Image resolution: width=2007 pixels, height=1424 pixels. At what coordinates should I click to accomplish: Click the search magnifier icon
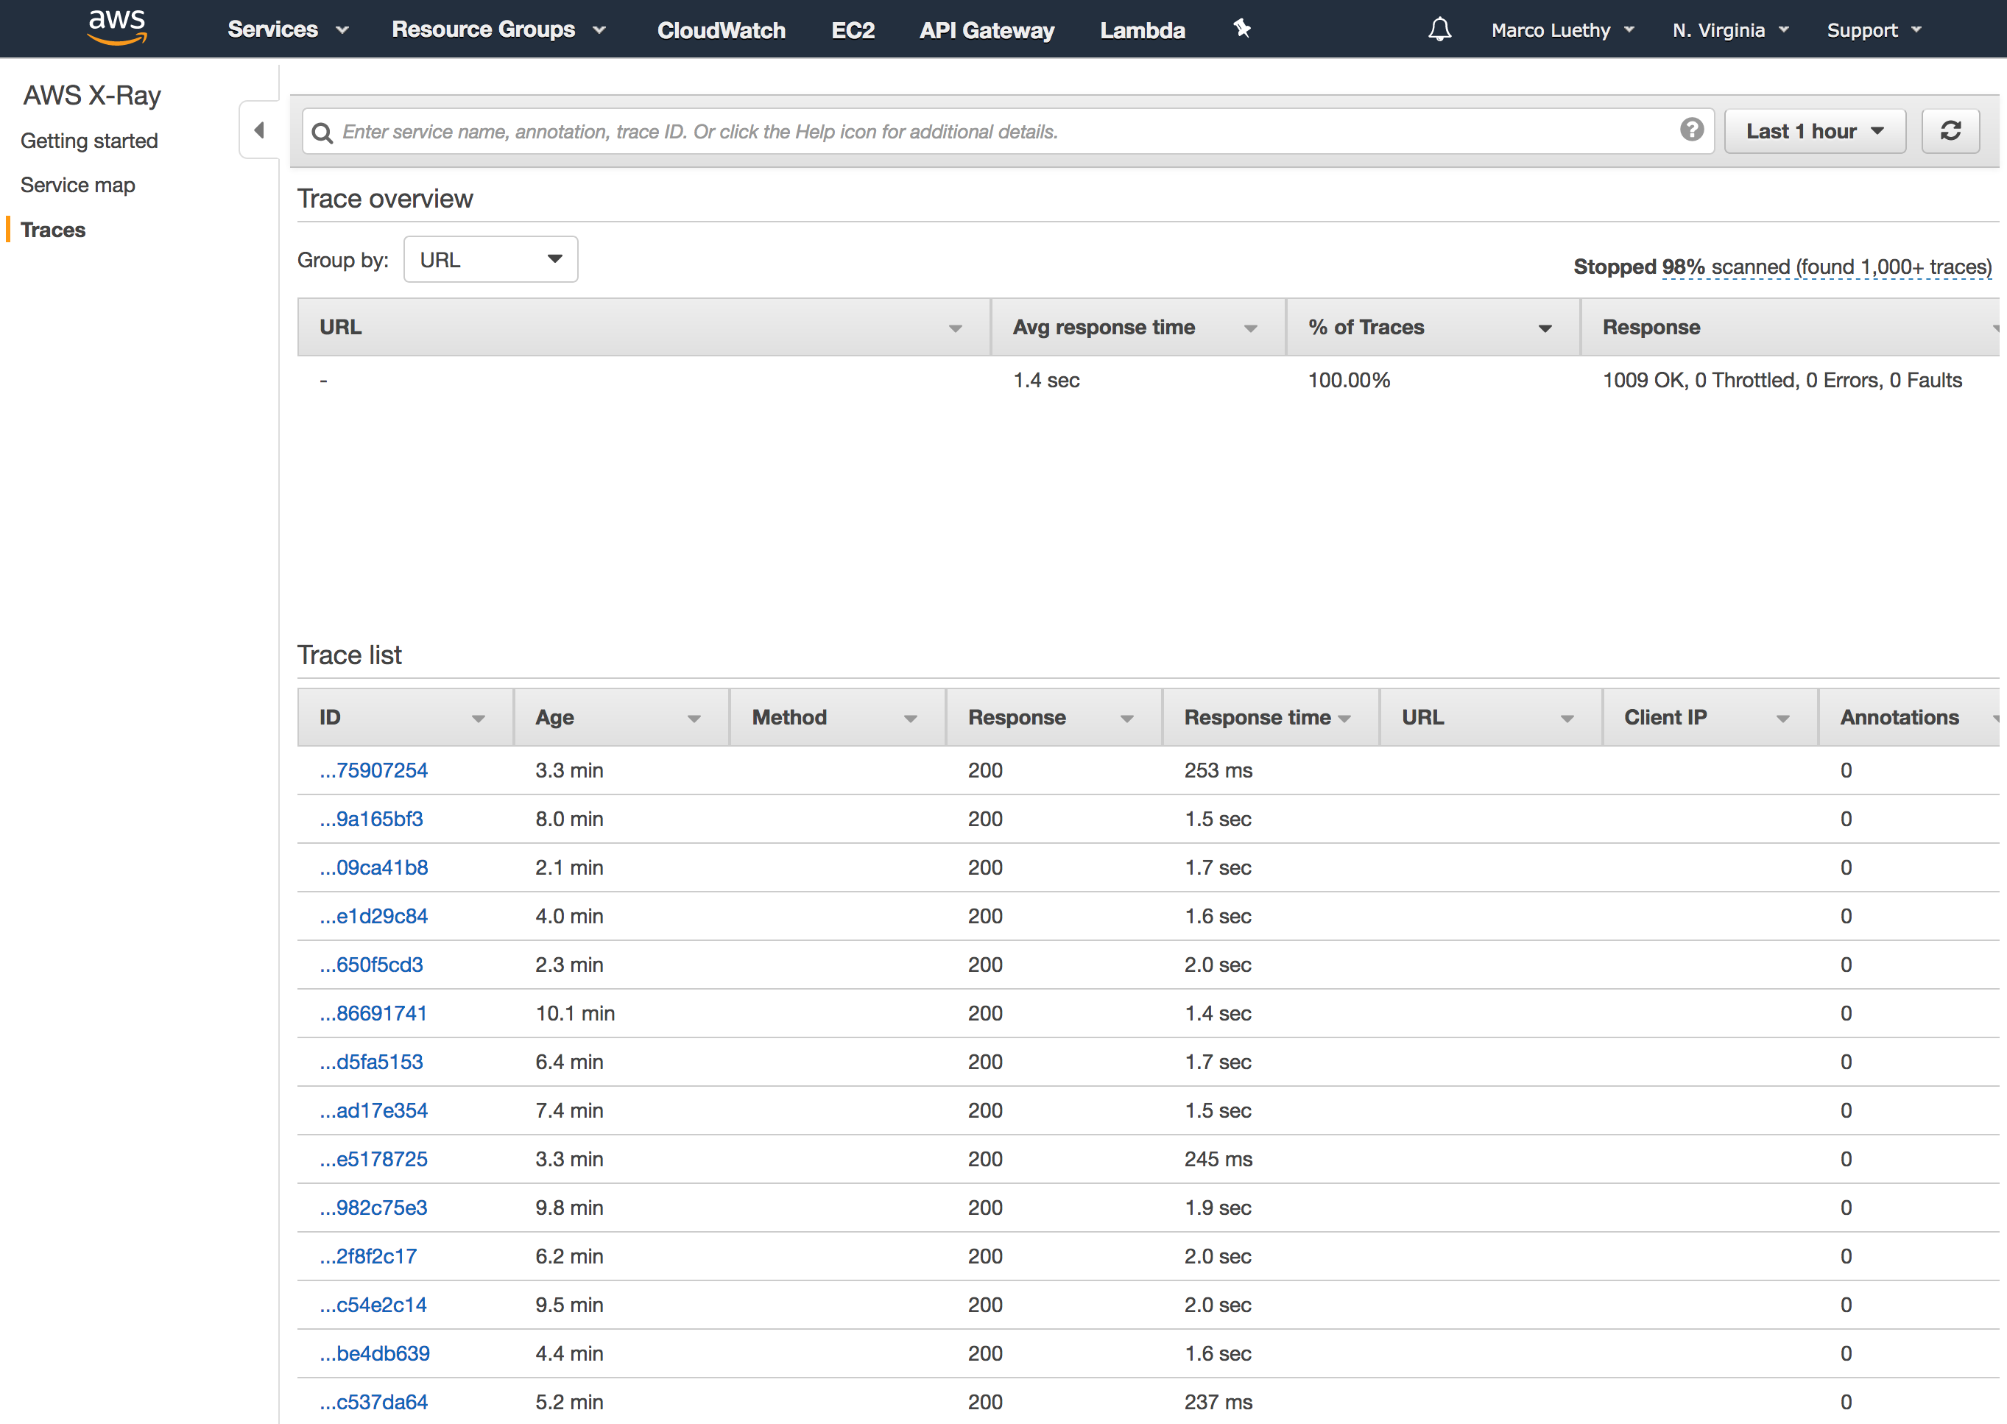pos(322,133)
